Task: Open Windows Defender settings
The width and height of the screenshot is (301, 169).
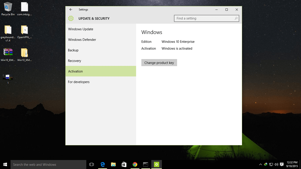Action: click(82, 40)
